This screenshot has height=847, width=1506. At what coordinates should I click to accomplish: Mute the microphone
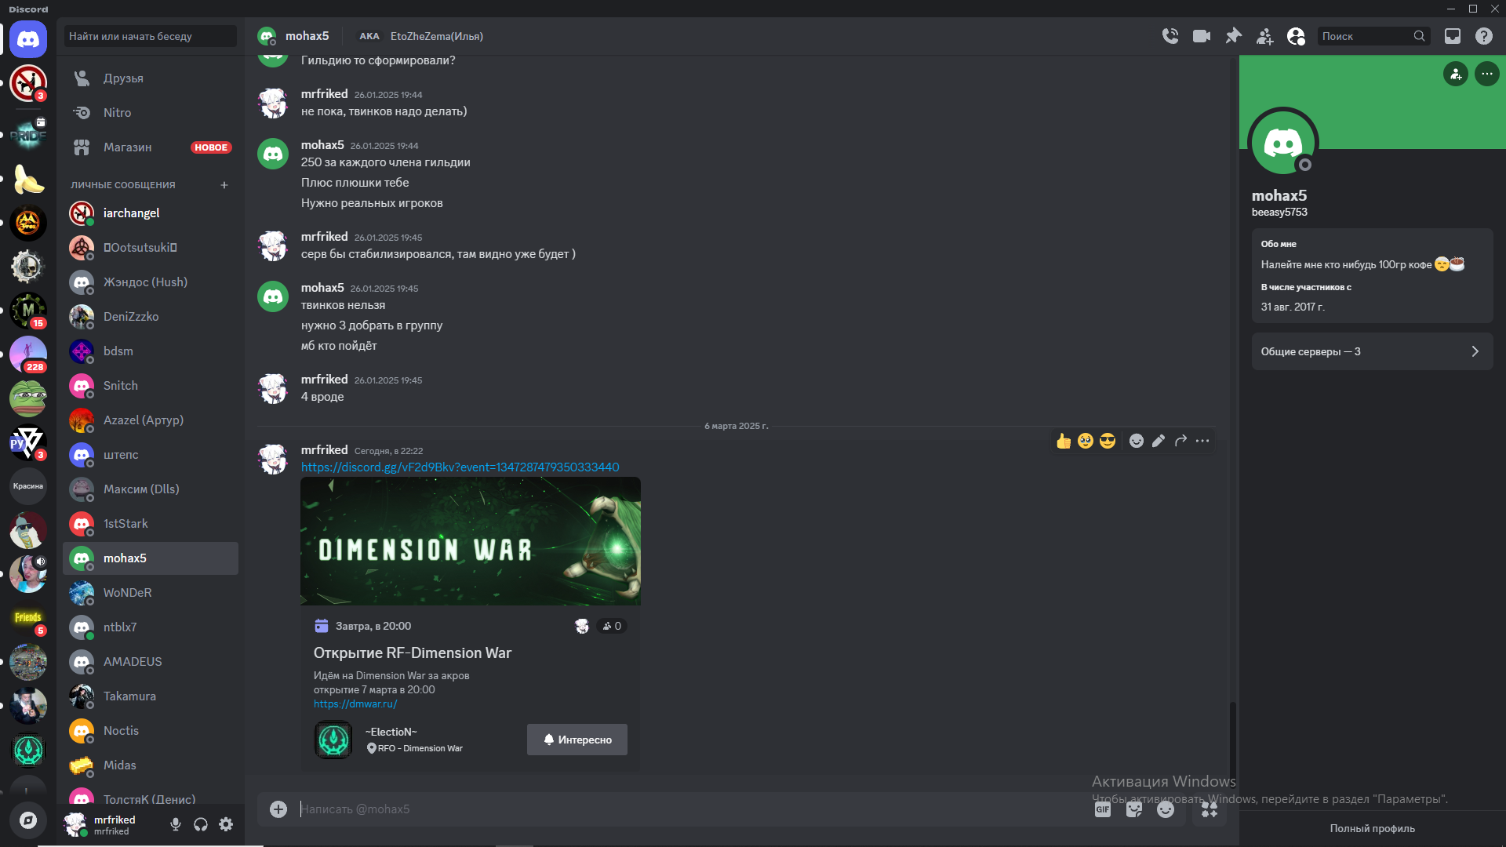176,824
